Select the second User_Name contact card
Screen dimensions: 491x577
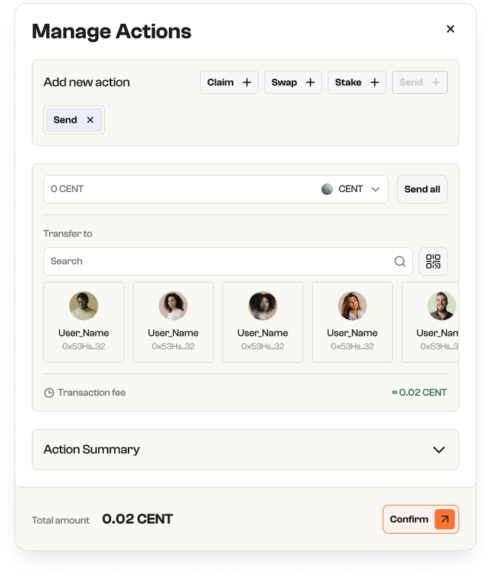[x=173, y=322]
